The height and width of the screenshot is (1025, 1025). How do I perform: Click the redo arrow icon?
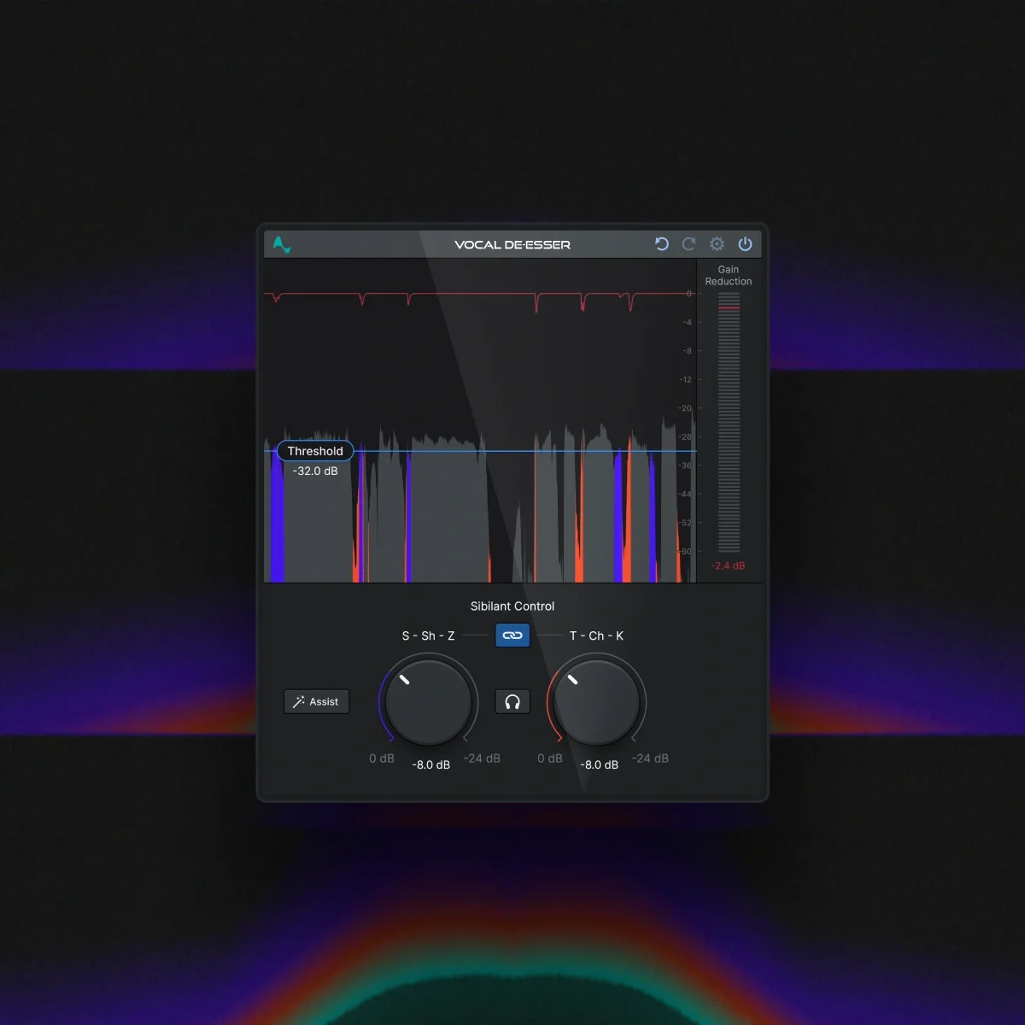(x=688, y=244)
